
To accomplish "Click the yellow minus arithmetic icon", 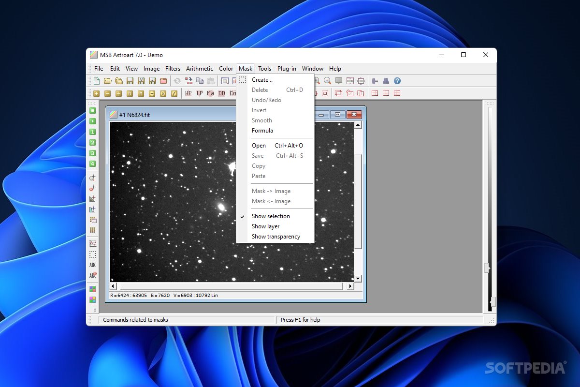I will point(107,93).
